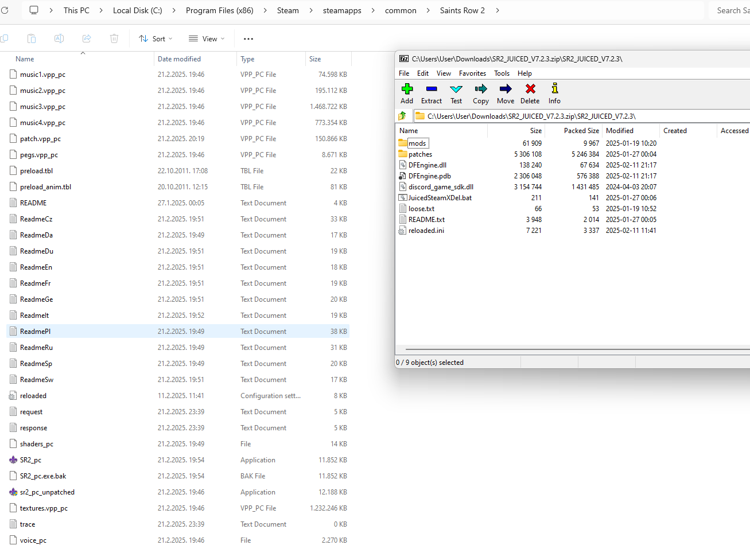Image resolution: width=750 pixels, height=549 pixels.
Task: Expand the chevron after This PC
Action: coord(101,10)
